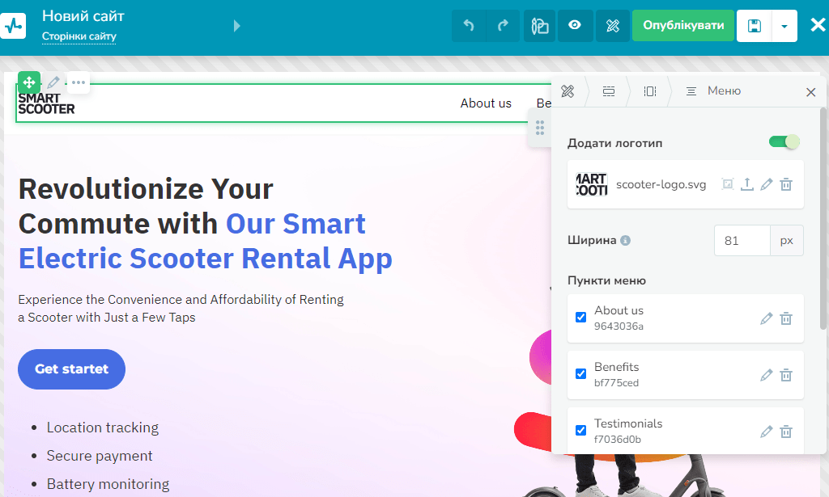Click the Опублікувати button
The image size is (829, 497).
pos(683,26)
